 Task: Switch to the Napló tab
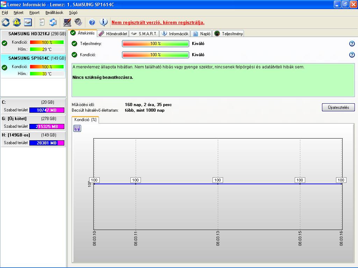201,34
